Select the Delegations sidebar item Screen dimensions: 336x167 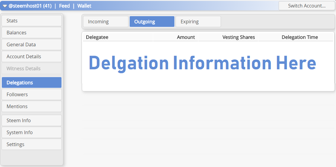32,82
